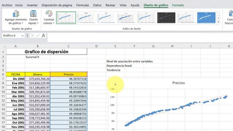The image size is (233, 131).
Task: Click cell 49.95038115
Action: pyautogui.click(x=68, y=118)
